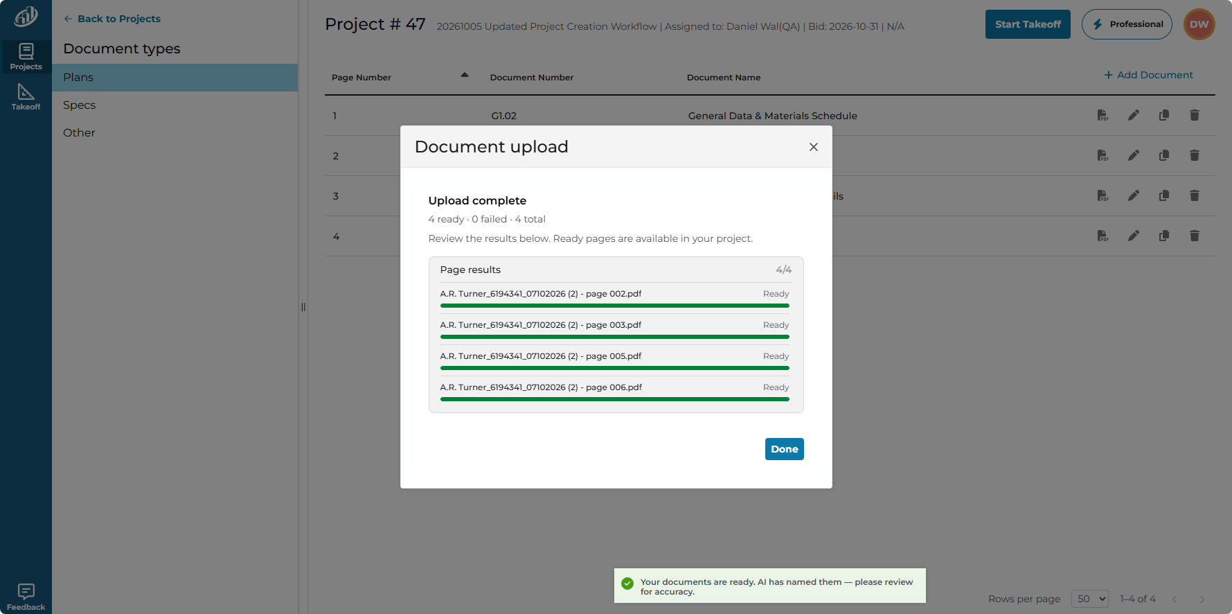Select the G1.02 document number cell
Viewport: 1232px width, 614px height.
[503, 116]
